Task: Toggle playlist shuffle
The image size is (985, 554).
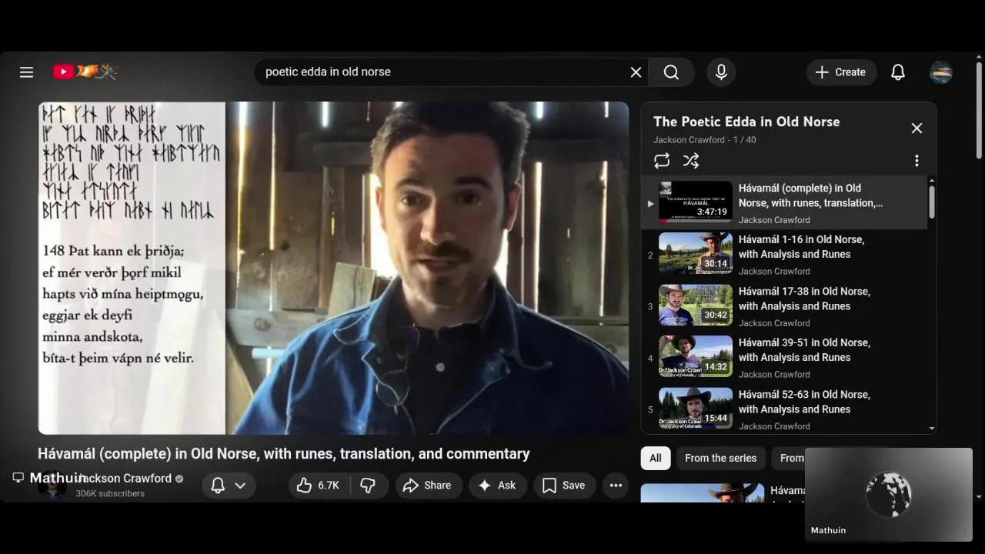Action: [691, 160]
